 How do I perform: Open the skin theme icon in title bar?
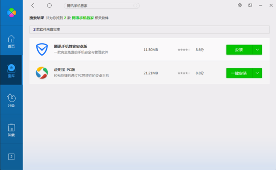pyautogui.click(x=240, y=5)
